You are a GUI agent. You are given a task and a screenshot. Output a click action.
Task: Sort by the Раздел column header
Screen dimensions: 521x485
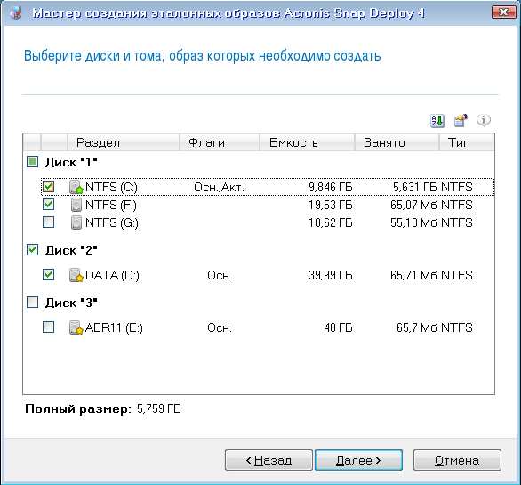tap(124, 142)
